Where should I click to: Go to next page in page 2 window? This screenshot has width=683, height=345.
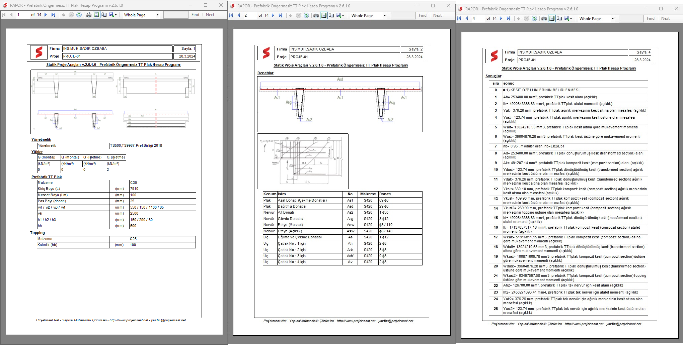click(x=273, y=15)
